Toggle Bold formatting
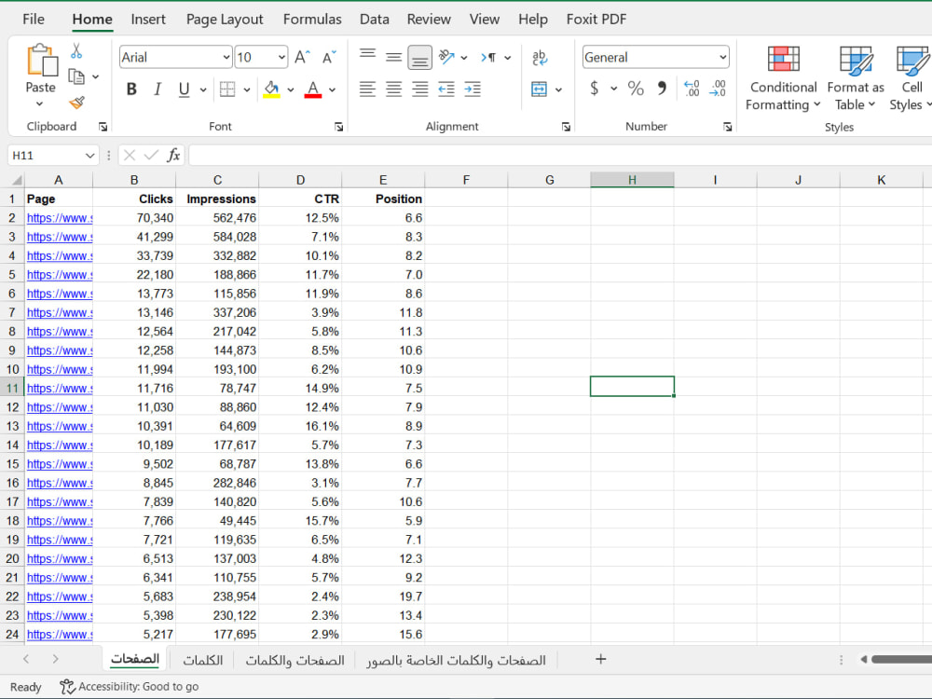The height and width of the screenshot is (699, 932). tap(131, 89)
